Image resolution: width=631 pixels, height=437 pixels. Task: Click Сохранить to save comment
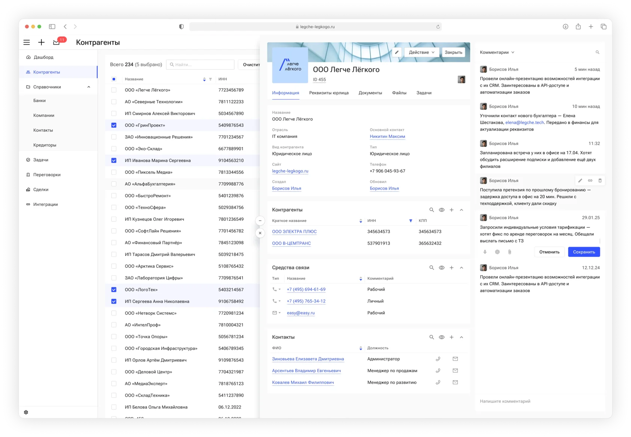tap(584, 252)
